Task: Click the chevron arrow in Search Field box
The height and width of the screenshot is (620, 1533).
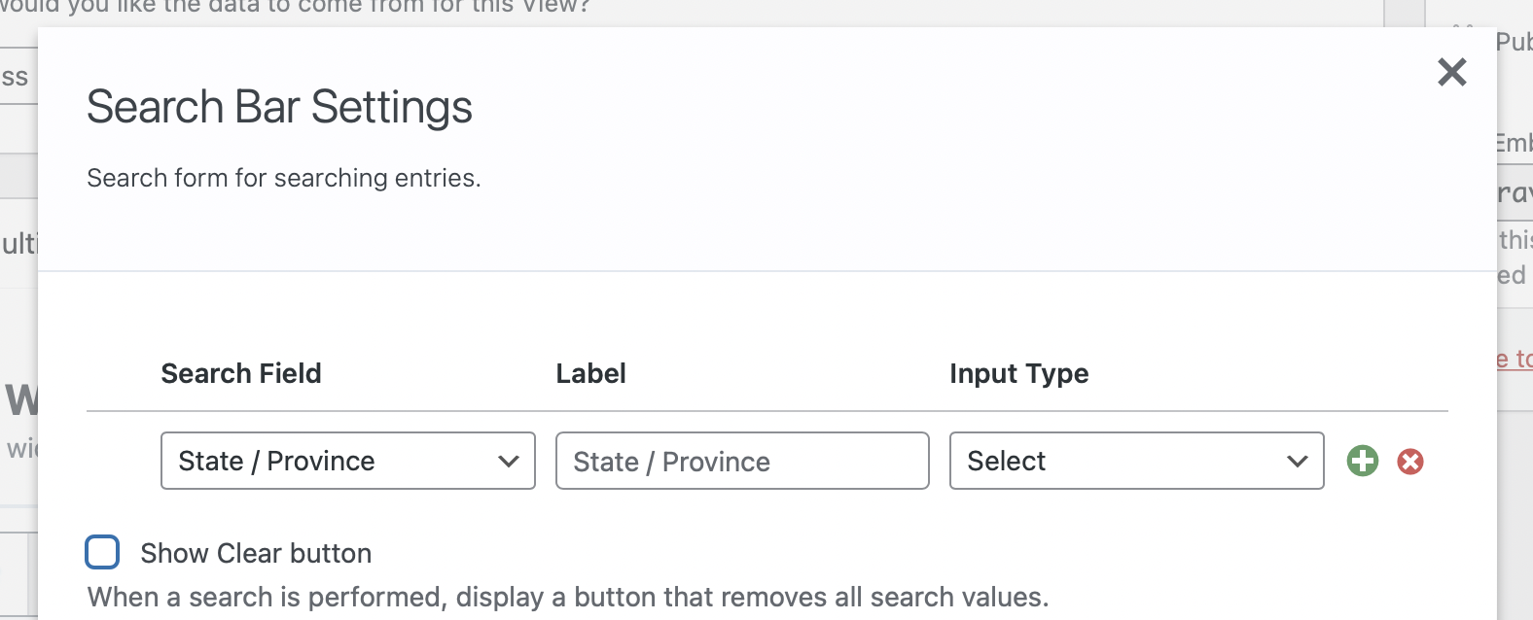Action: (x=508, y=461)
